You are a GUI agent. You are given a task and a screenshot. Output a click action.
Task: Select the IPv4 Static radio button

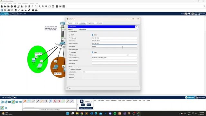92,35
